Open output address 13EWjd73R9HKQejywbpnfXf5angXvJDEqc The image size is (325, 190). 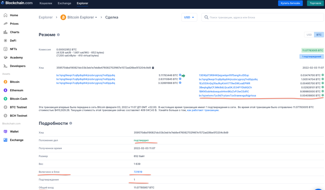click(x=224, y=75)
